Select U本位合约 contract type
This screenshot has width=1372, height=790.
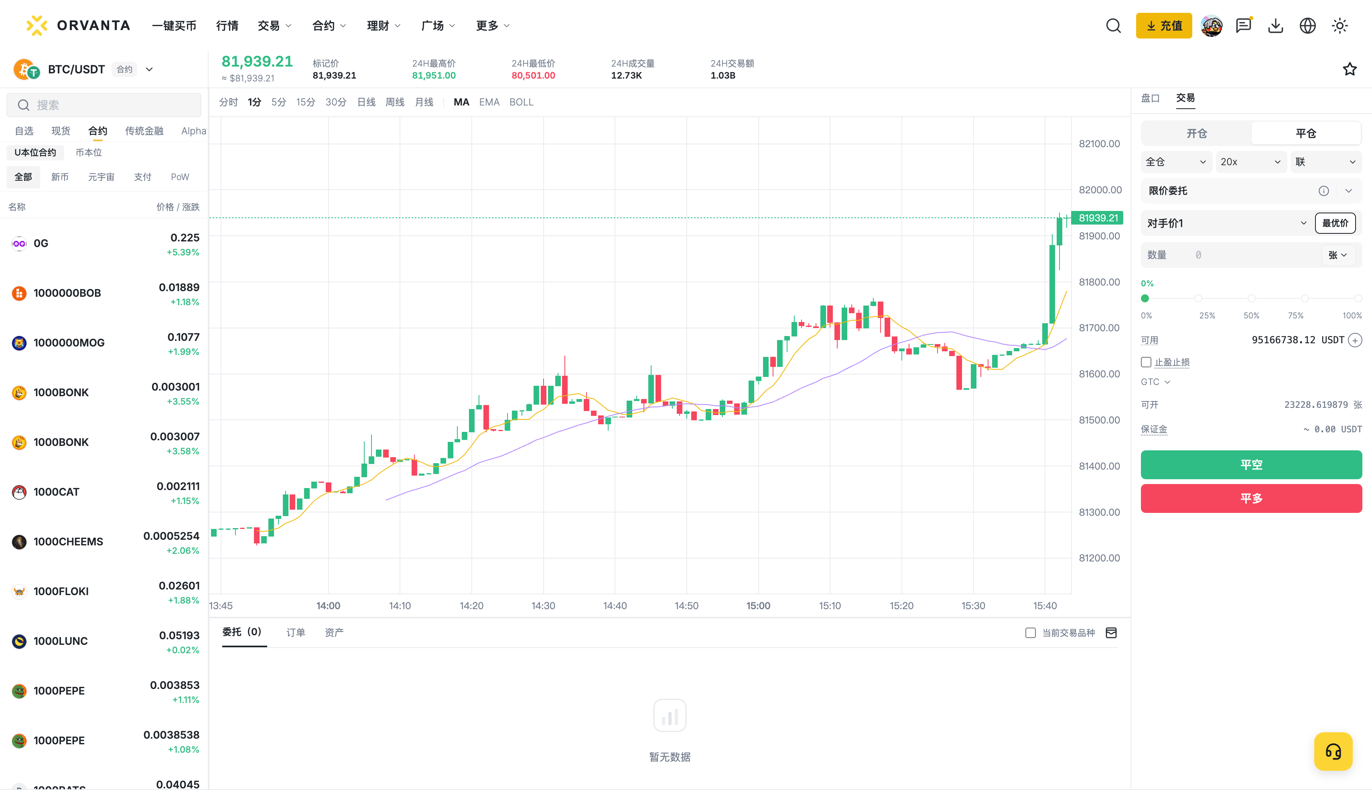(x=35, y=152)
